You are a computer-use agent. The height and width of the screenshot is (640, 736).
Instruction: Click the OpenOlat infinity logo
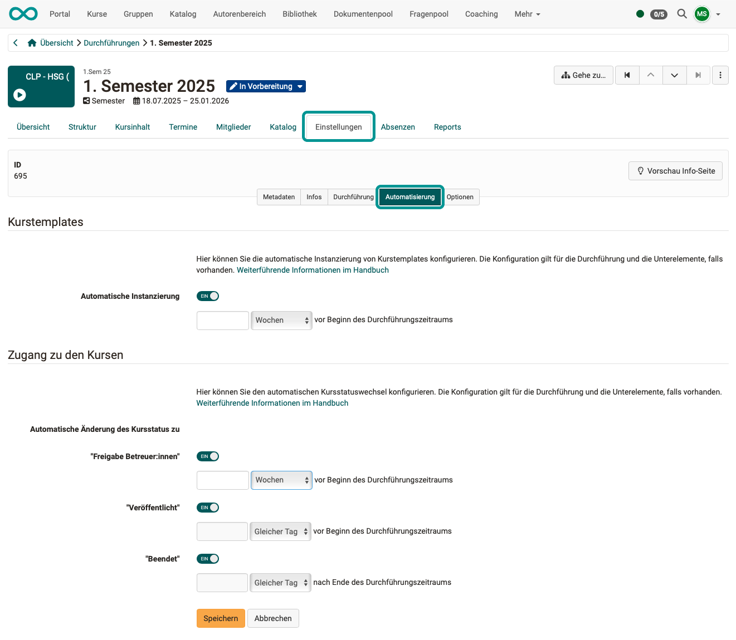tap(23, 13)
